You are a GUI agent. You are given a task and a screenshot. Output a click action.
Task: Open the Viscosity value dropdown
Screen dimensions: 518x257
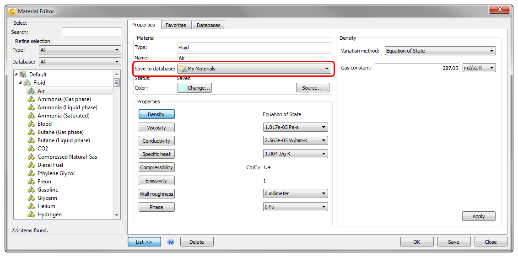tap(295, 127)
